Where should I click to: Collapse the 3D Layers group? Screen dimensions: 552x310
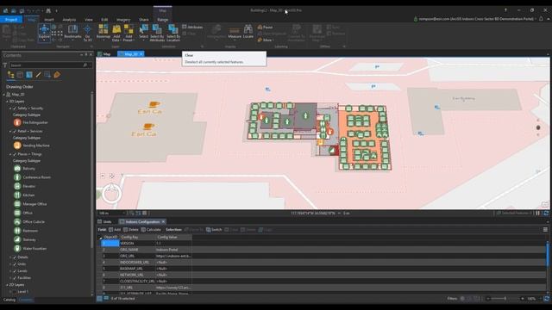[7, 102]
